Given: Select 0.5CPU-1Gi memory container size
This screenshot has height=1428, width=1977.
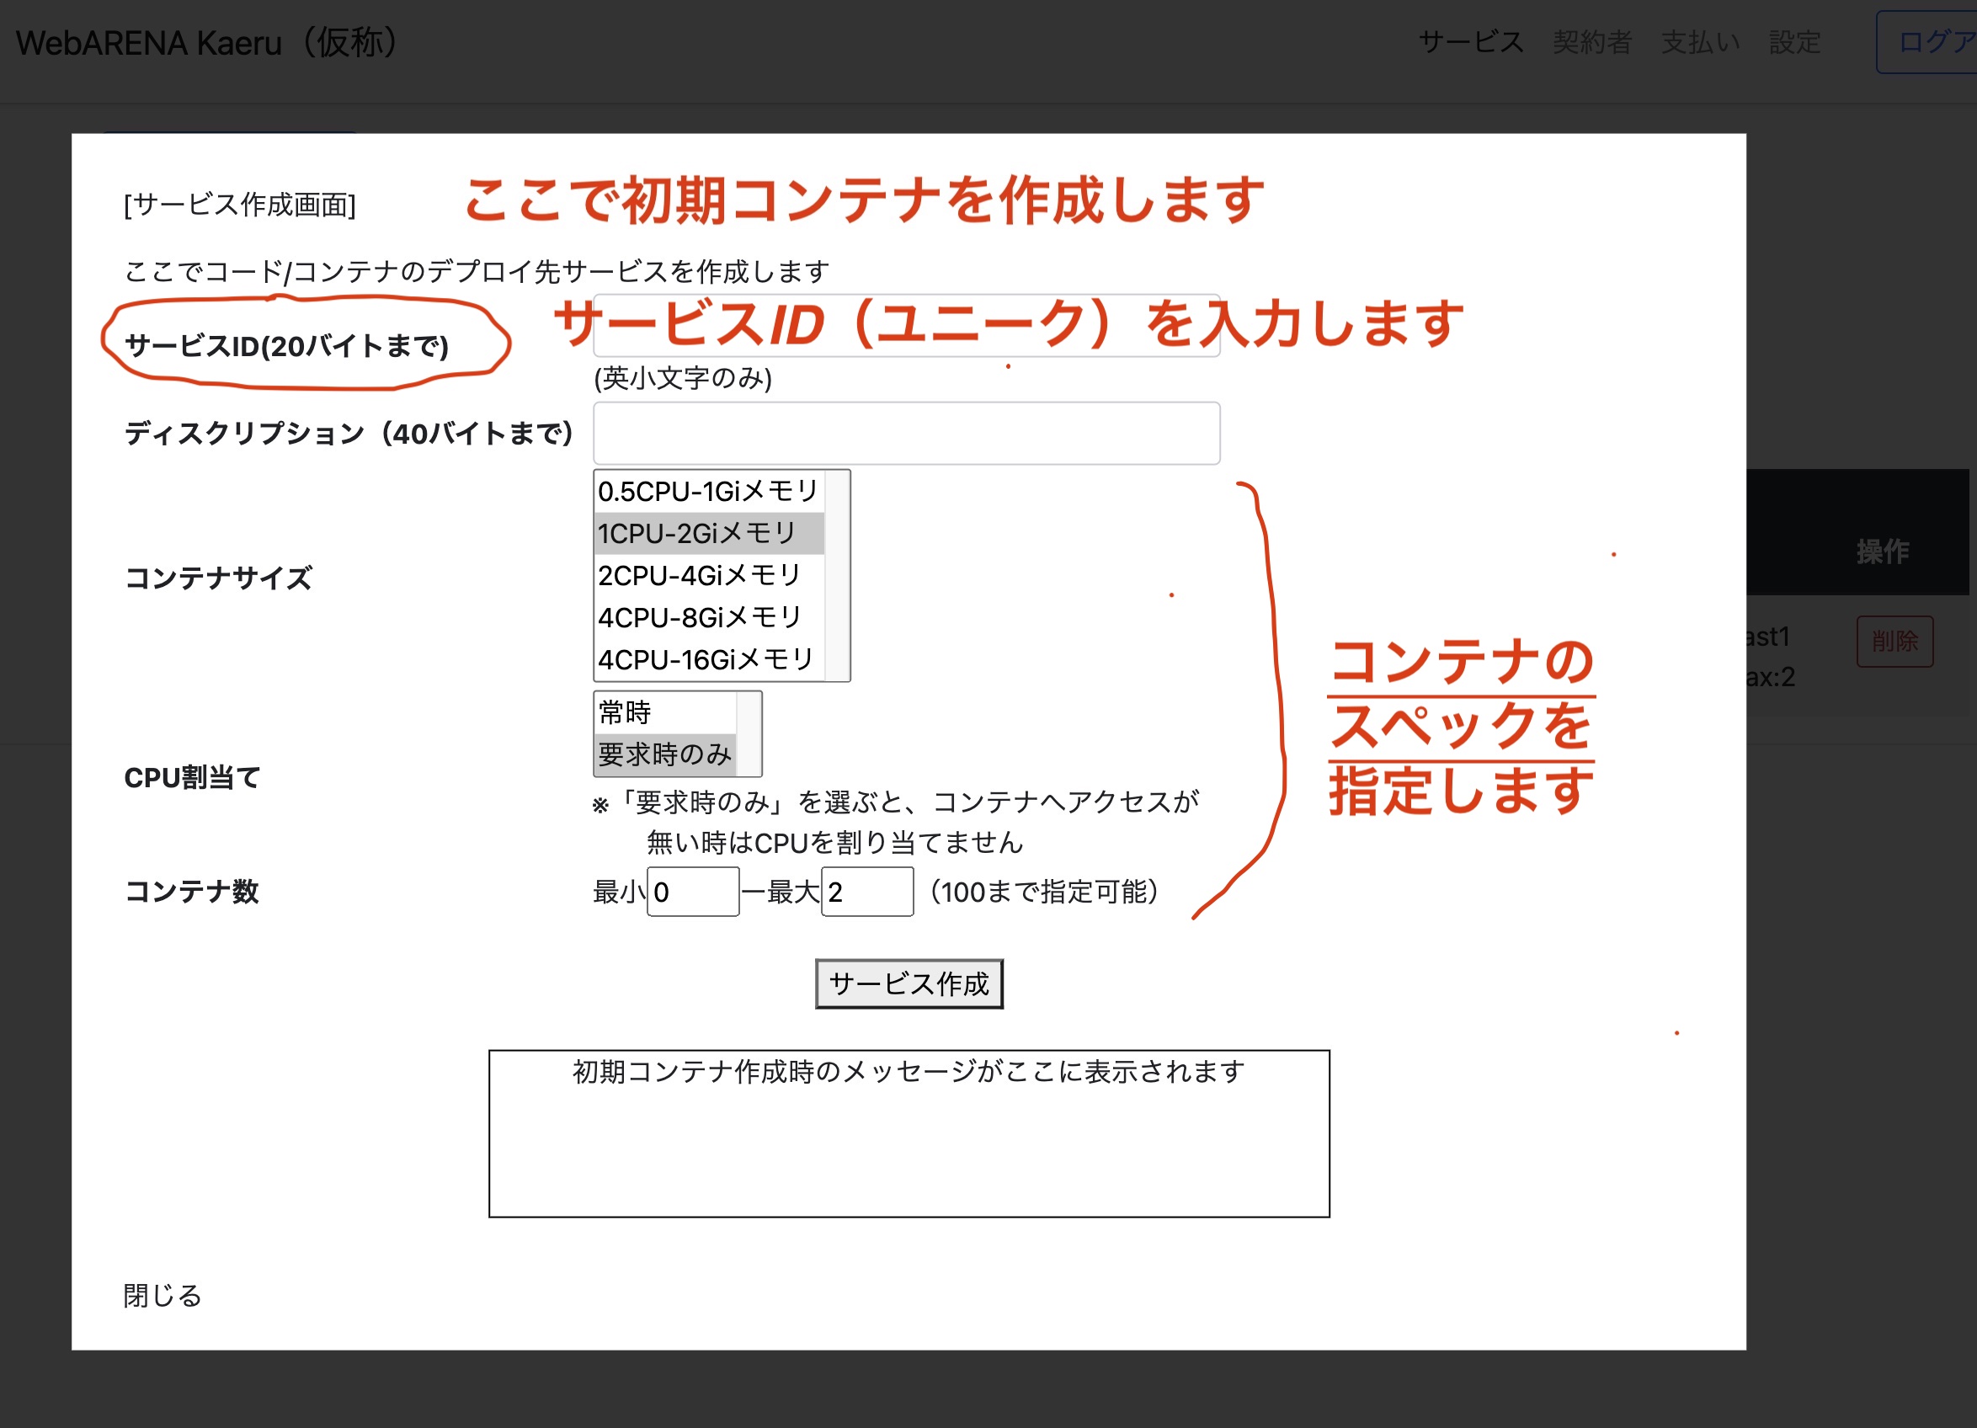Looking at the screenshot, I should point(707,491).
